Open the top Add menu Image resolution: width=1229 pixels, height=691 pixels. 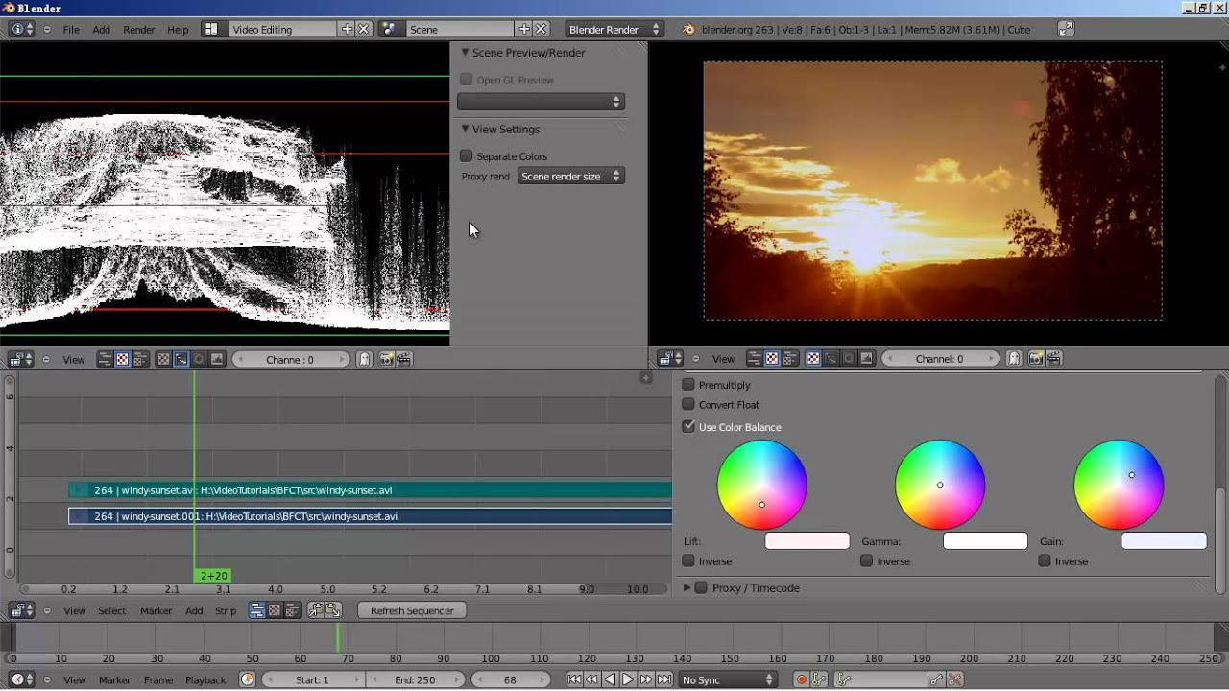pos(101,29)
